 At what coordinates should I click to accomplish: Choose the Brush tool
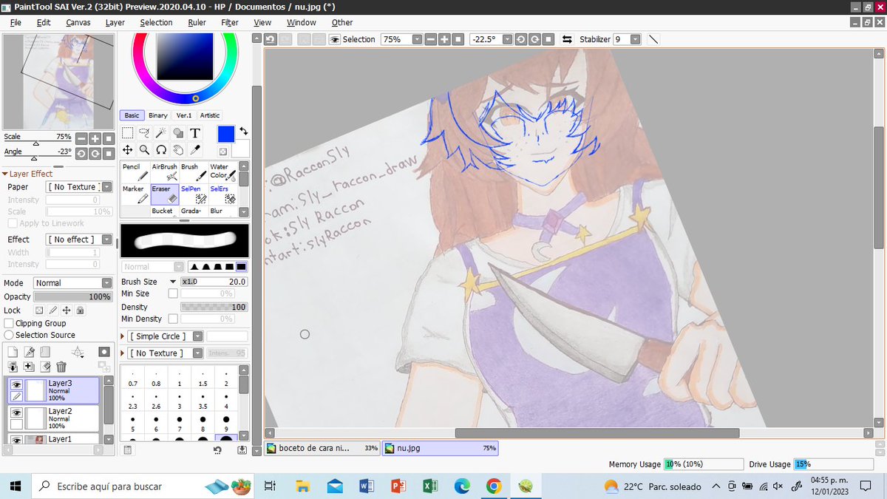coord(193,172)
